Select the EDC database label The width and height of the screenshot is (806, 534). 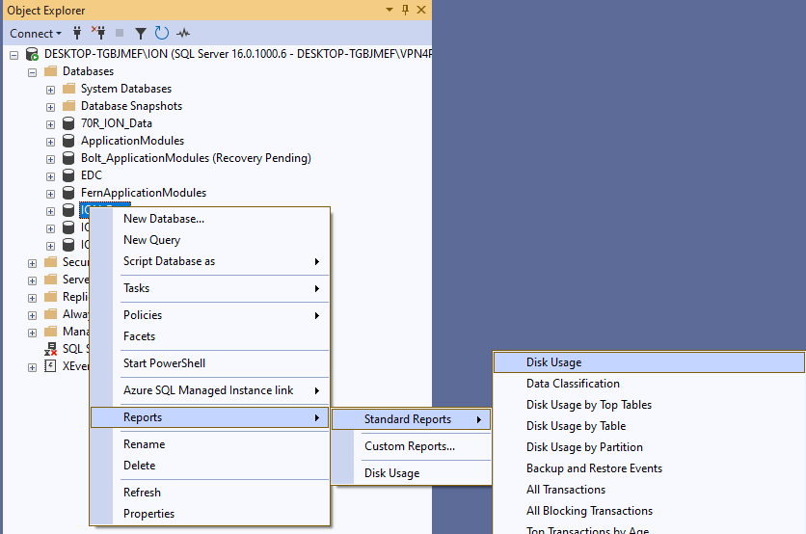(x=92, y=175)
